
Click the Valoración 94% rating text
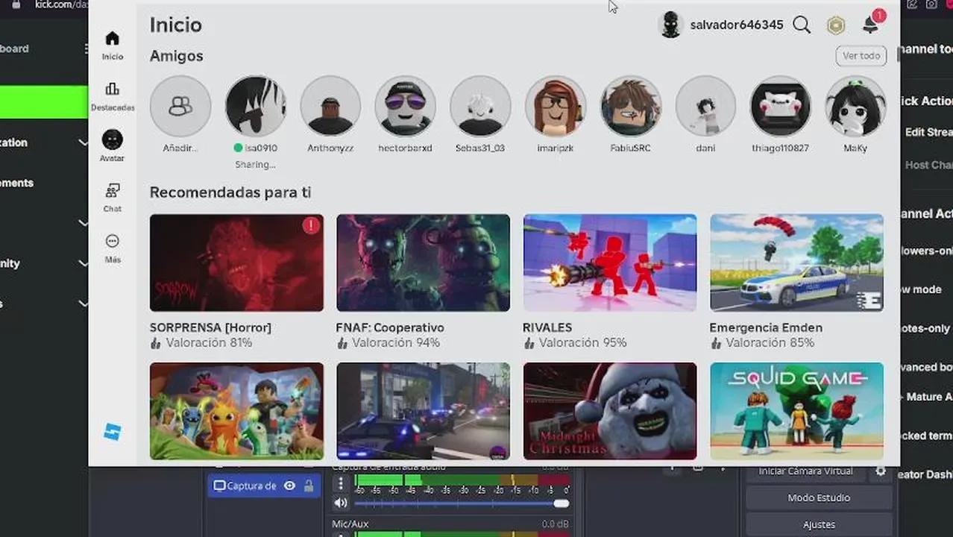coord(396,343)
